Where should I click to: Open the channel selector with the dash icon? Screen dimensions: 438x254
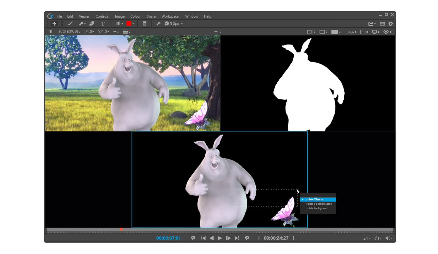[116, 32]
